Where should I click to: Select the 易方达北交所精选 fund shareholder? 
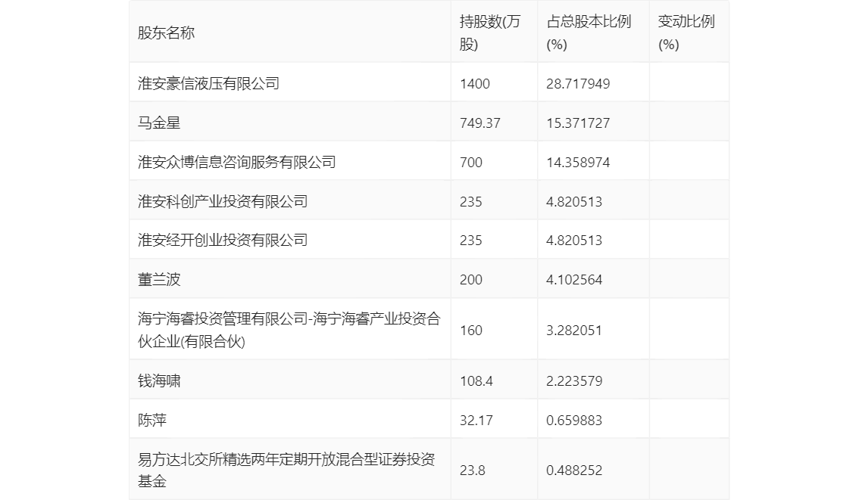coord(286,470)
